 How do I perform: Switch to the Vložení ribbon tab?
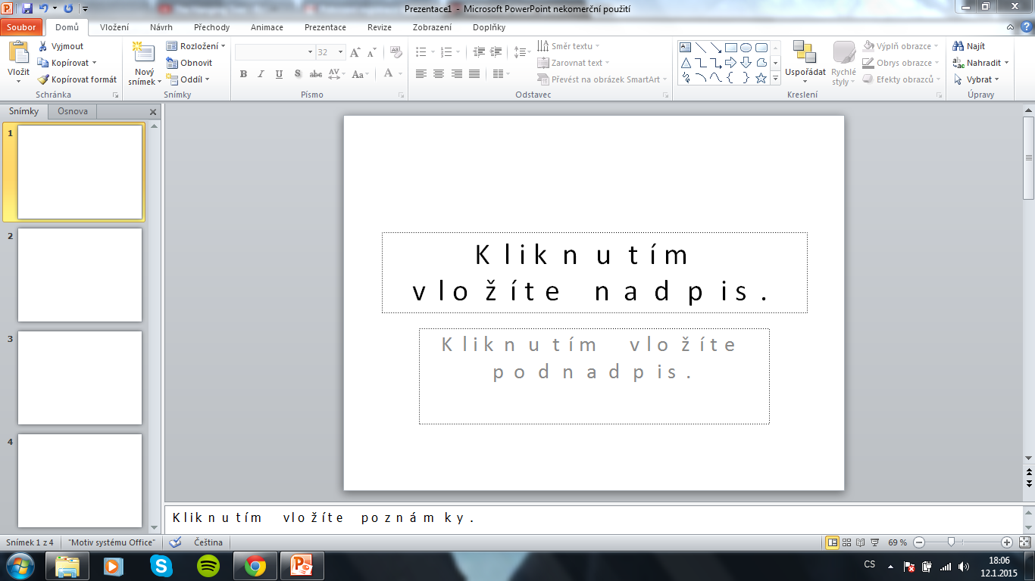[x=114, y=27]
